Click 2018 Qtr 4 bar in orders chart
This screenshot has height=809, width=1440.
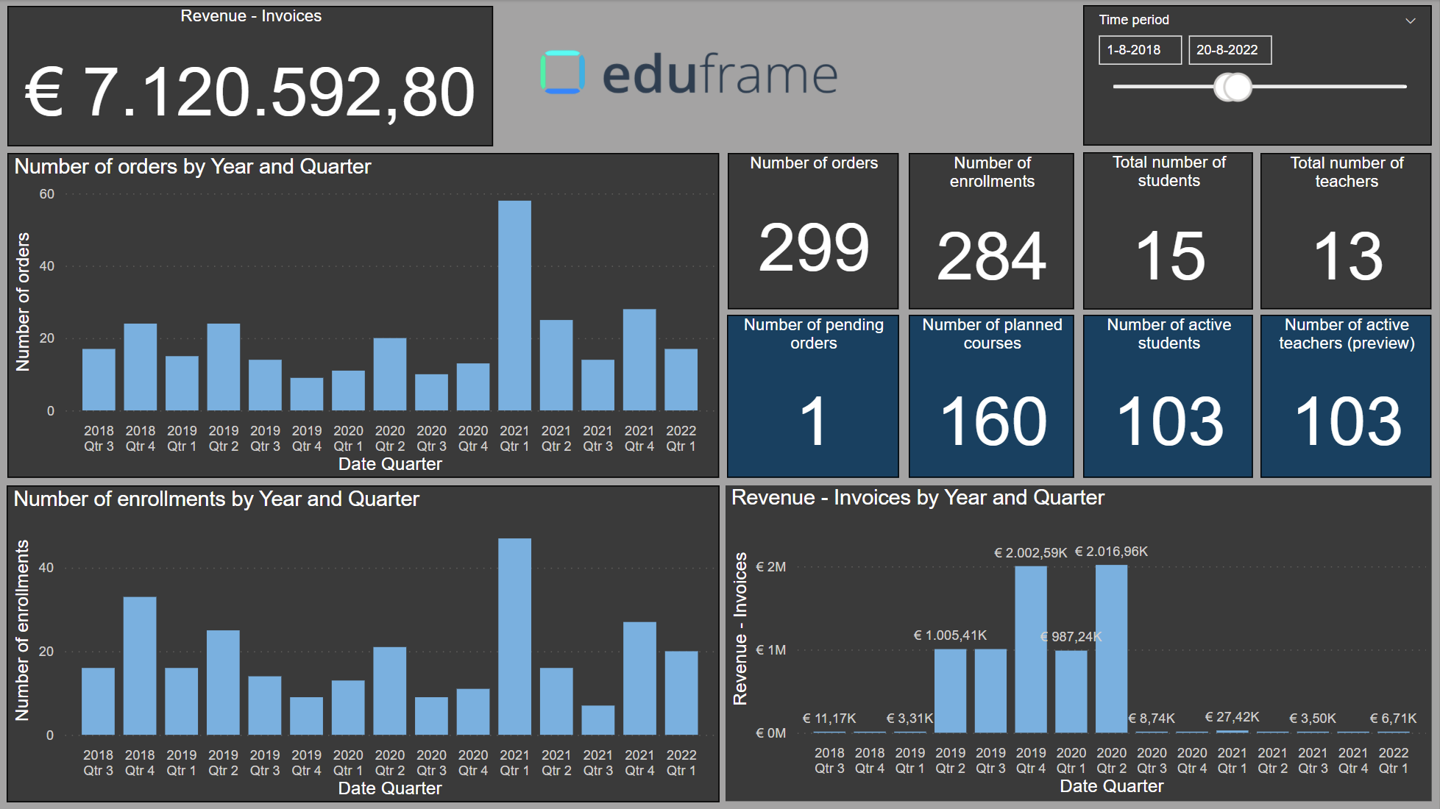click(x=141, y=367)
